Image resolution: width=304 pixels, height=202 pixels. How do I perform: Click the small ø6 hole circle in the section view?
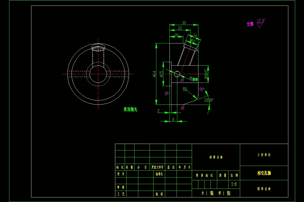(x=177, y=74)
